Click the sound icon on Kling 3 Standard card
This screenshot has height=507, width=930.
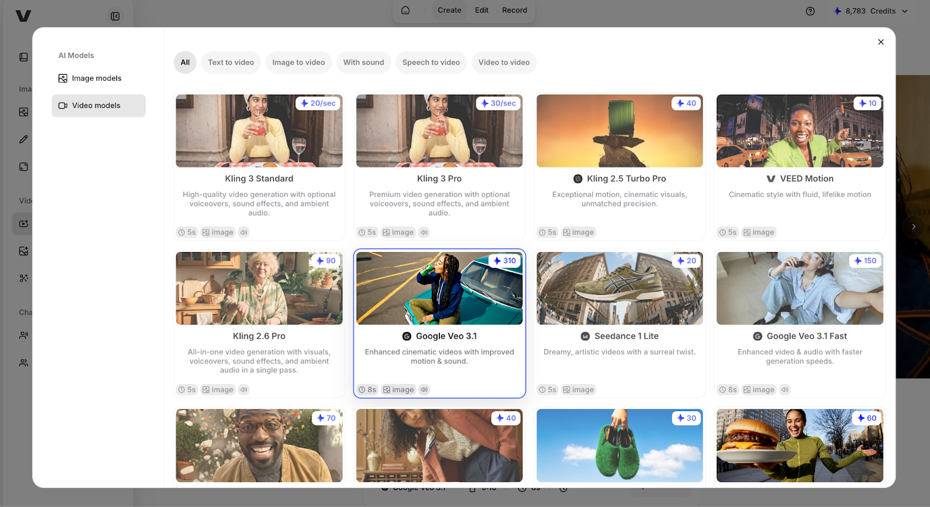pyautogui.click(x=244, y=232)
